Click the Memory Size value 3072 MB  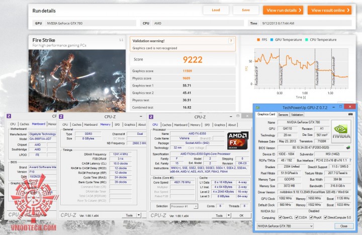pyautogui.click(x=289, y=186)
